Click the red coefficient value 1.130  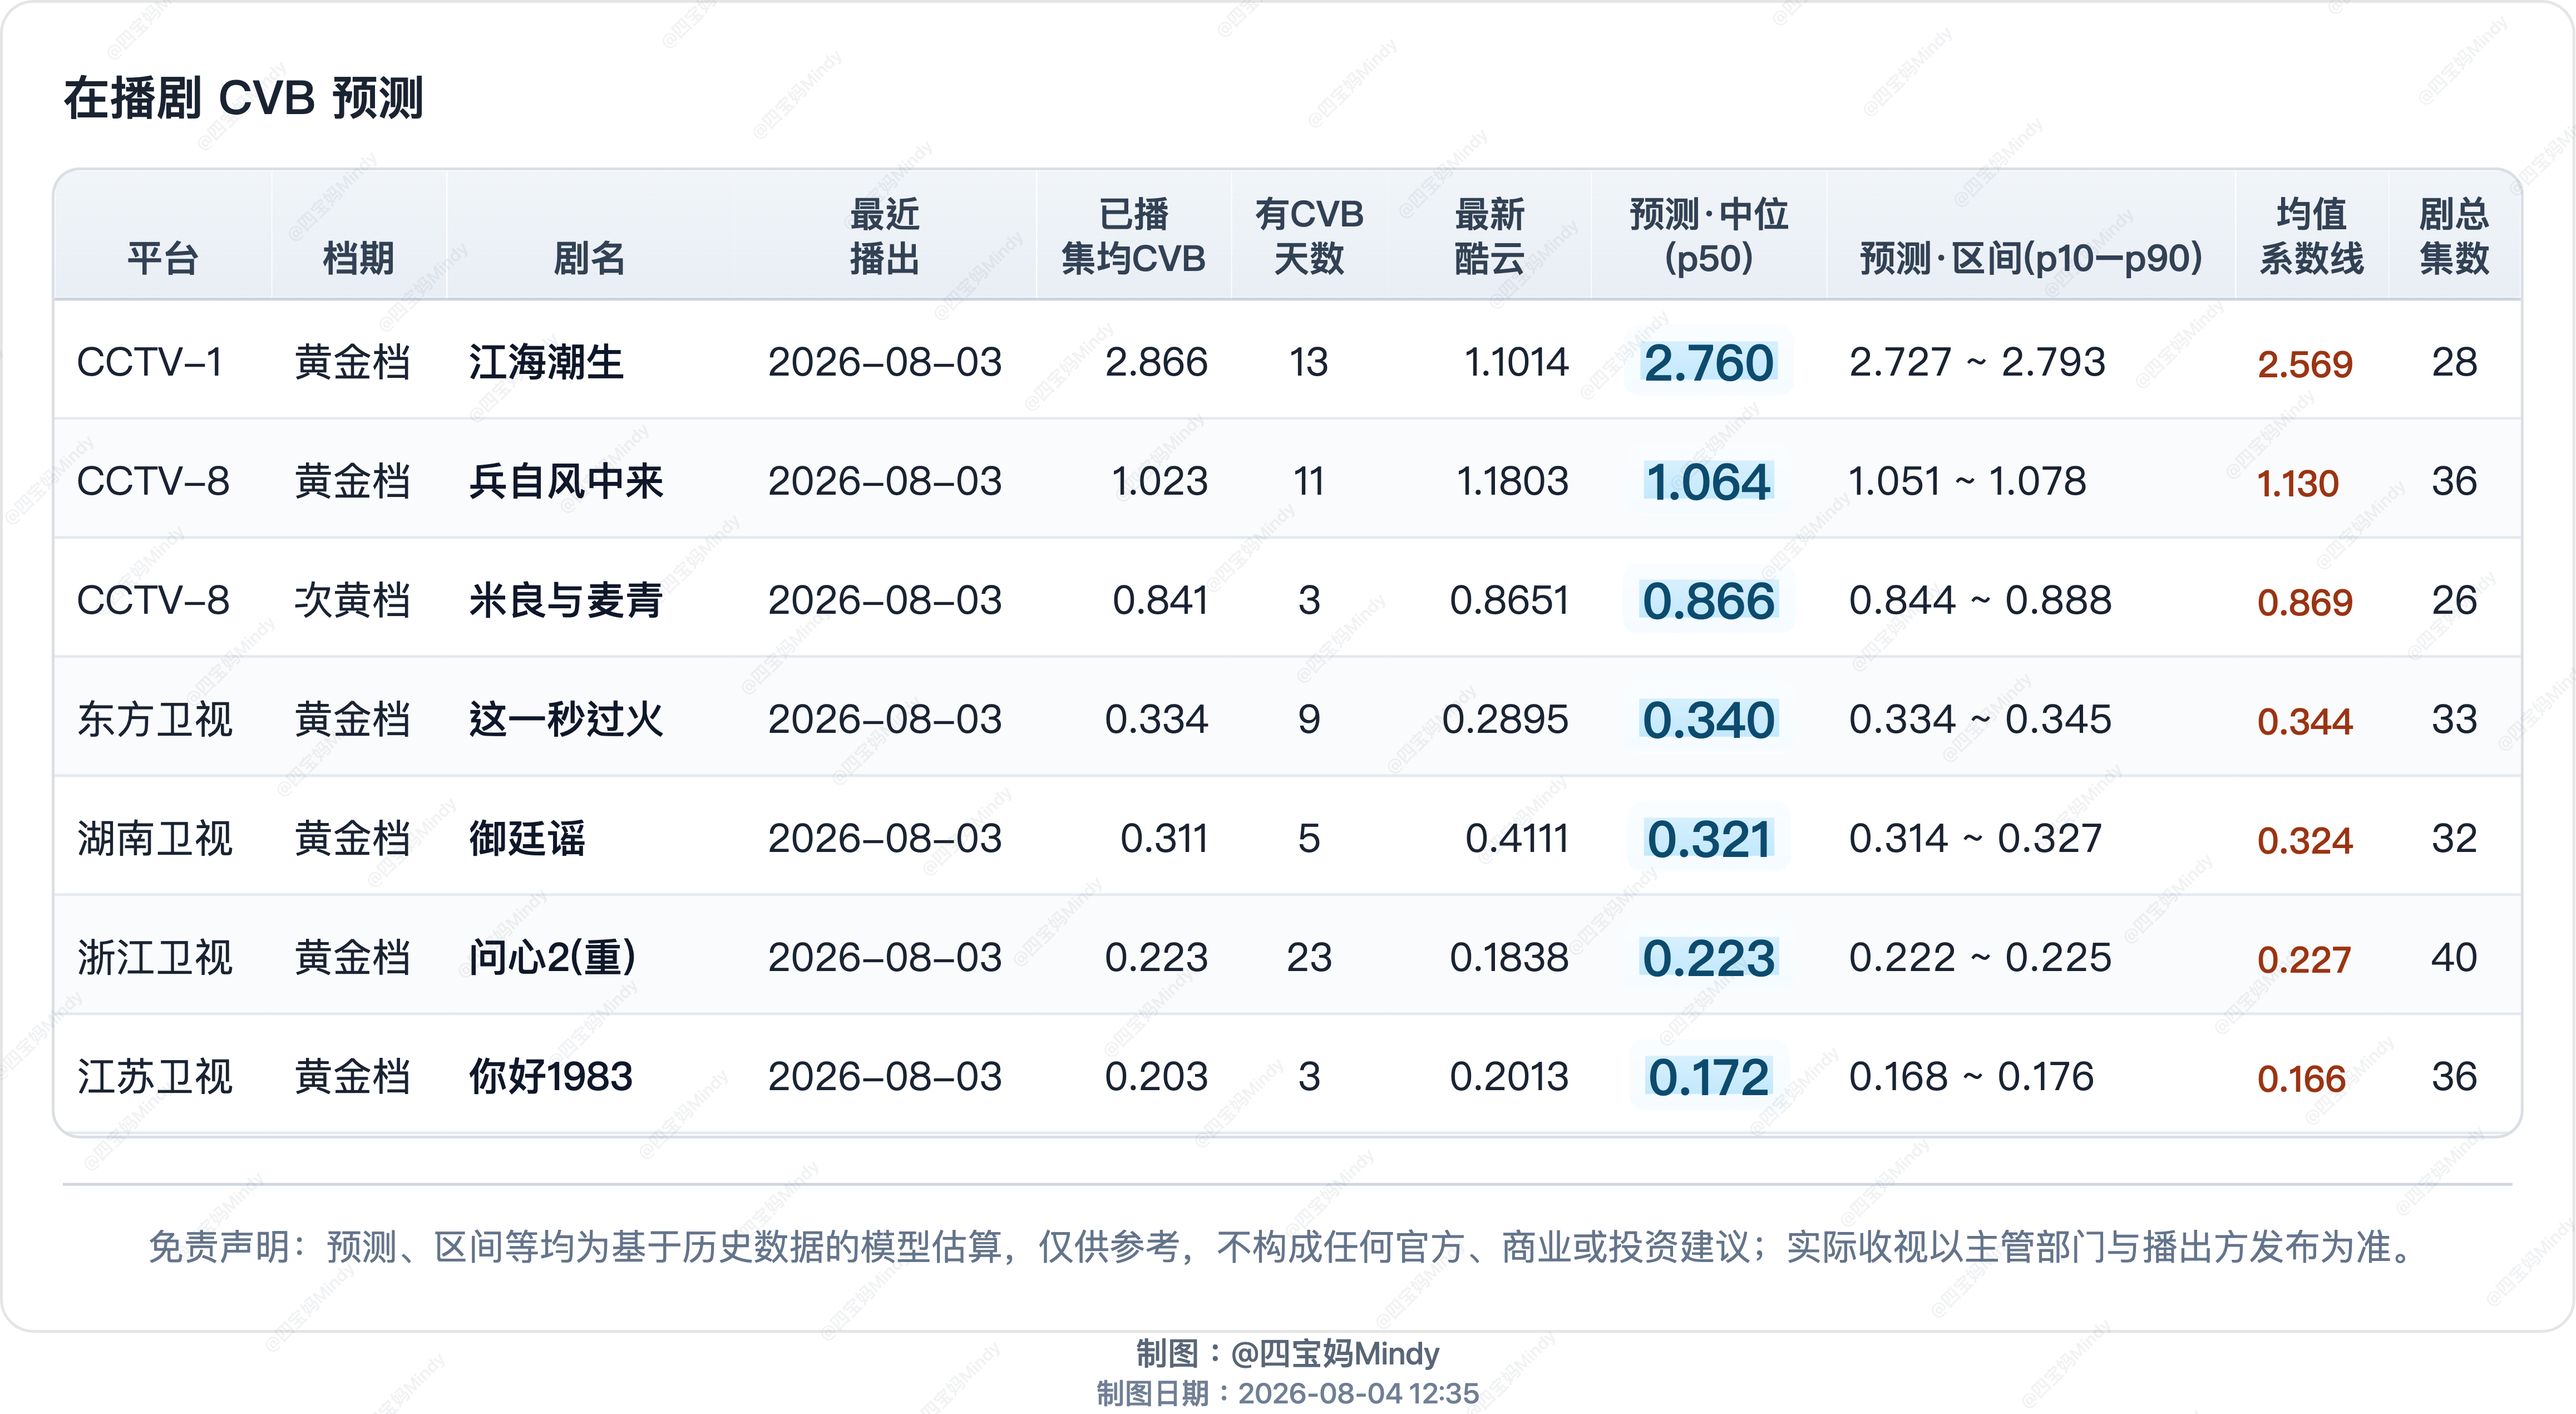point(2298,483)
